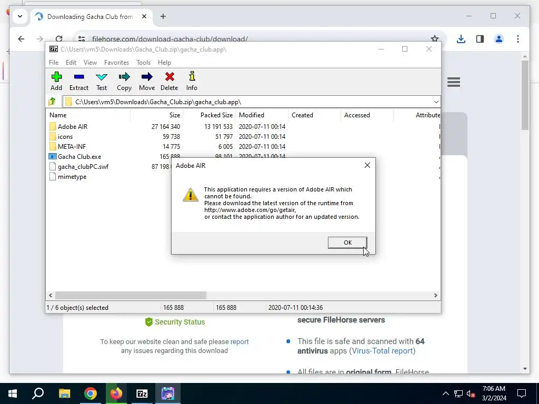Show hidden system tray icons

pyautogui.click(x=445, y=393)
